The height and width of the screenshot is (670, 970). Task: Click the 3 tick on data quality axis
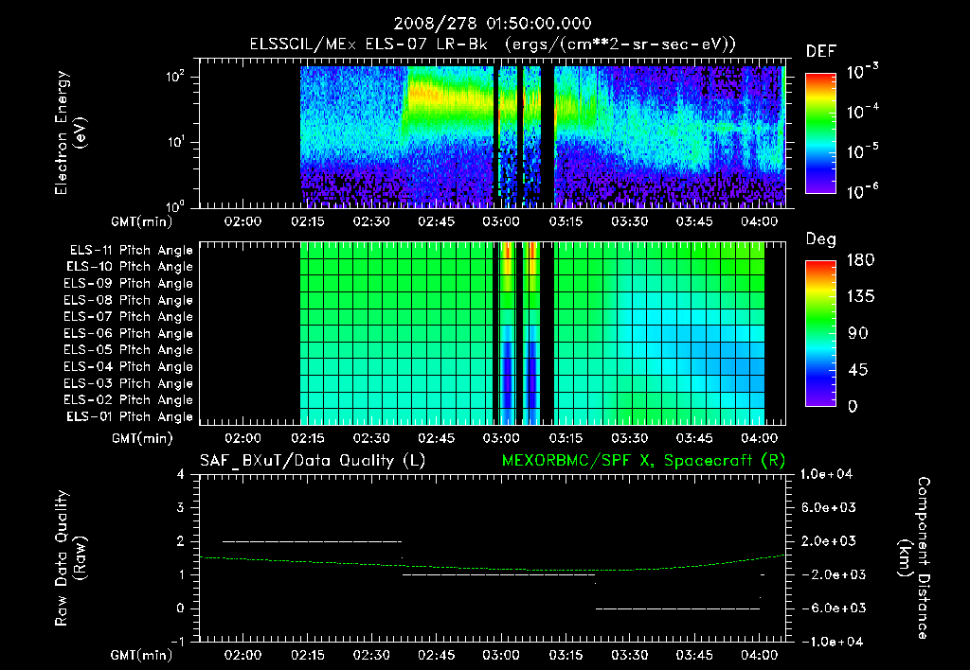pyautogui.click(x=180, y=507)
